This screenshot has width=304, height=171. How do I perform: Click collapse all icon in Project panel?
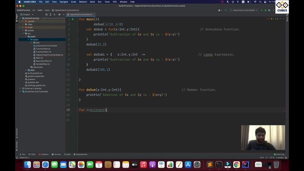[55, 15]
